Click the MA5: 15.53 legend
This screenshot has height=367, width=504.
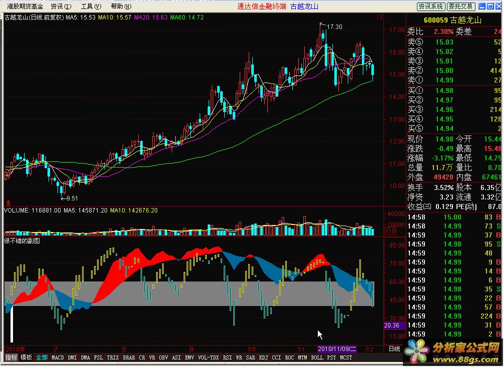coord(81,17)
